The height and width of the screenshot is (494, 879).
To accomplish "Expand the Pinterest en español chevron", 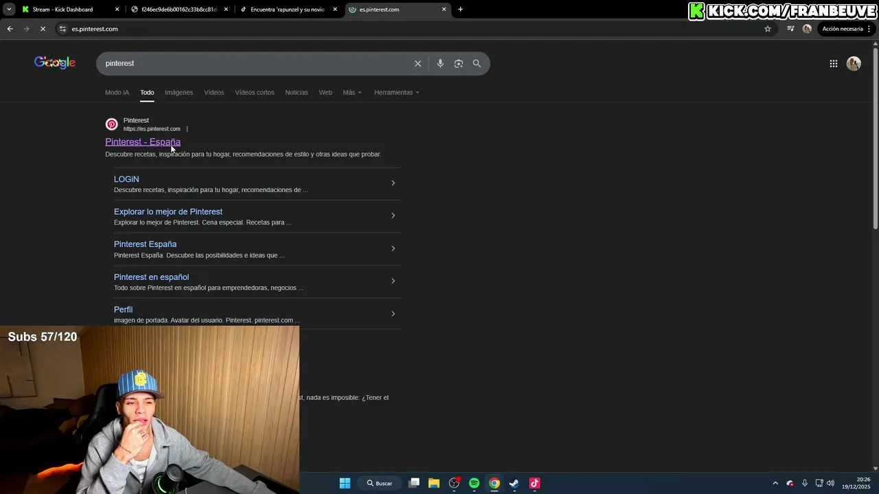I will click(393, 281).
